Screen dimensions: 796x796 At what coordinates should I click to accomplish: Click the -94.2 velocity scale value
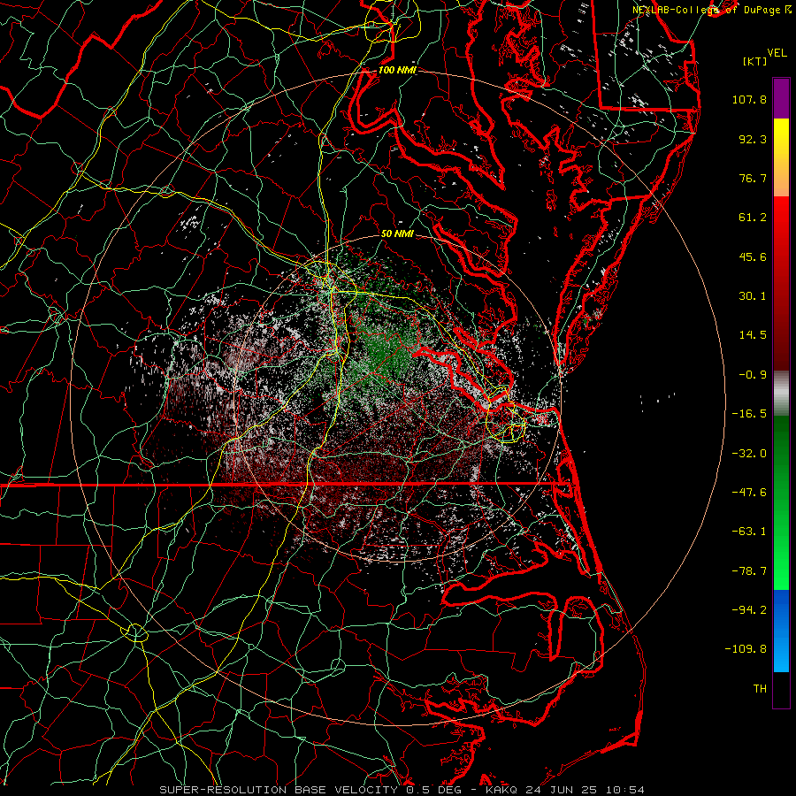749,610
